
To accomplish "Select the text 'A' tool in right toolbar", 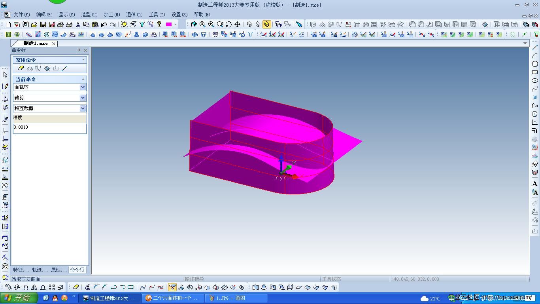I will pos(535,184).
